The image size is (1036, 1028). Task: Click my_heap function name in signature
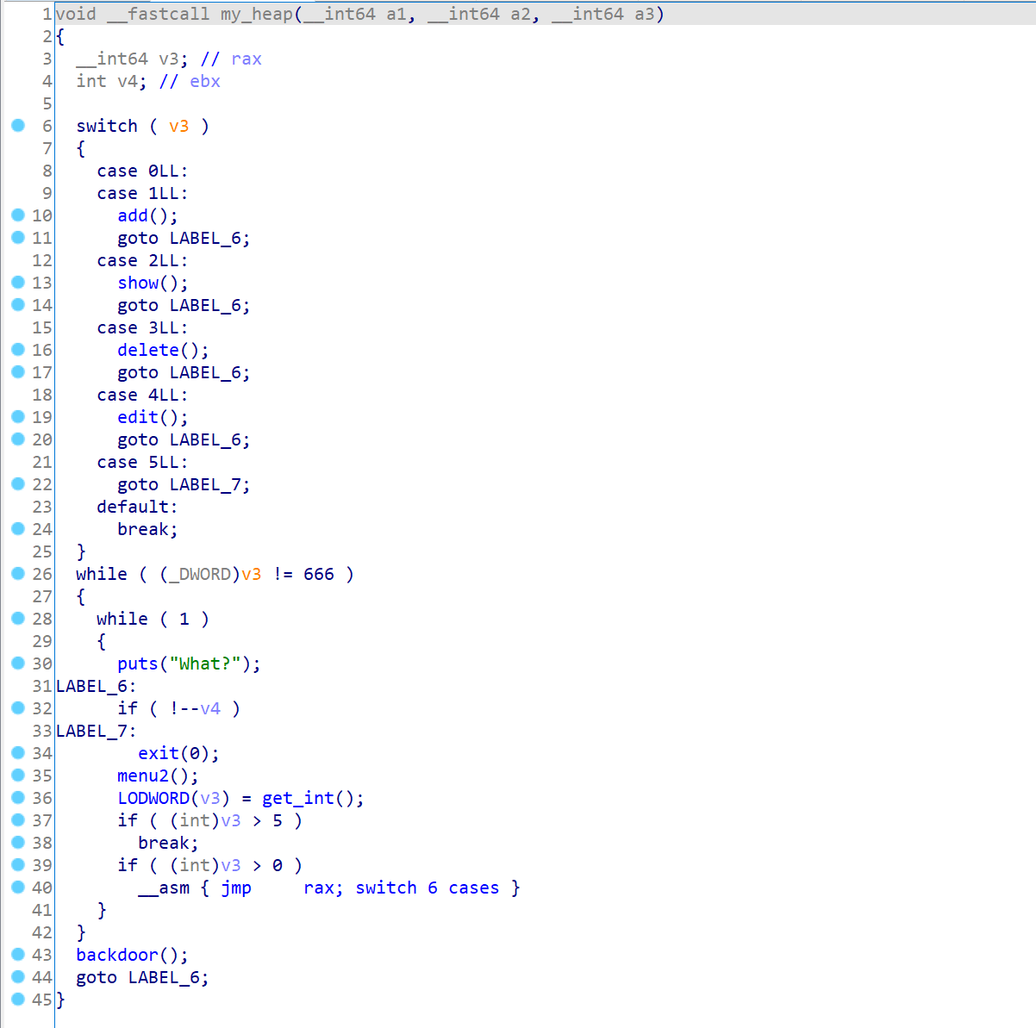(256, 15)
